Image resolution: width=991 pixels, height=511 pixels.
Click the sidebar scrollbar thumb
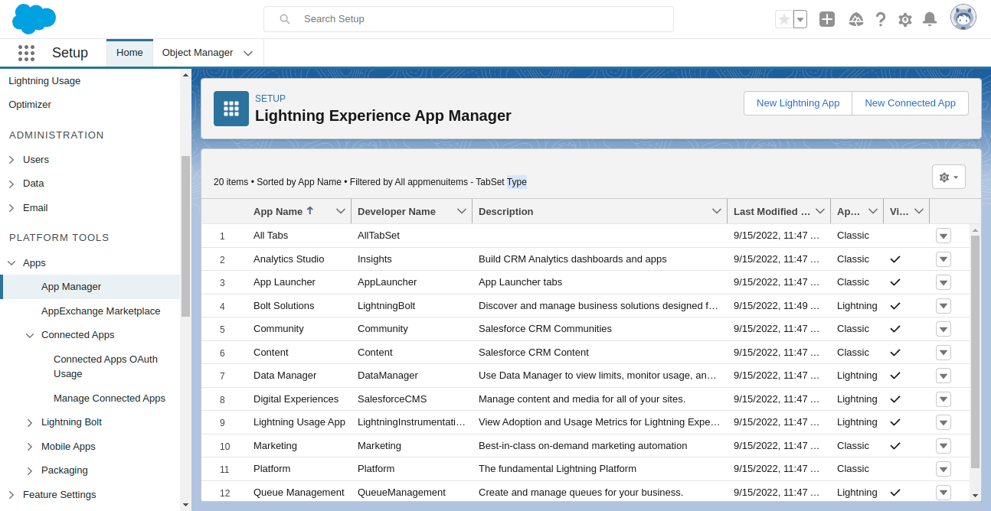[x=185, y=236]
